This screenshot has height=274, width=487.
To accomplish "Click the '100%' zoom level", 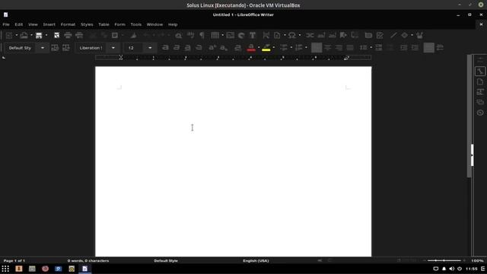I will tap(477, 260).
